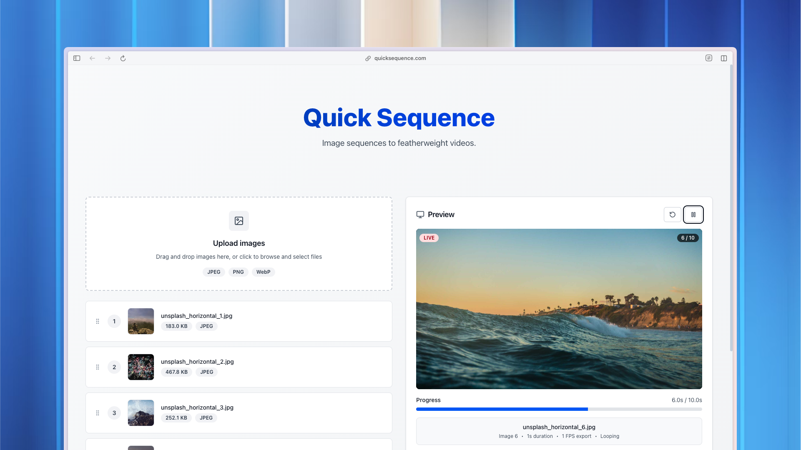Click the drag and drop instruction text
This screenshot has width=801, height=450.
point(239,257)
